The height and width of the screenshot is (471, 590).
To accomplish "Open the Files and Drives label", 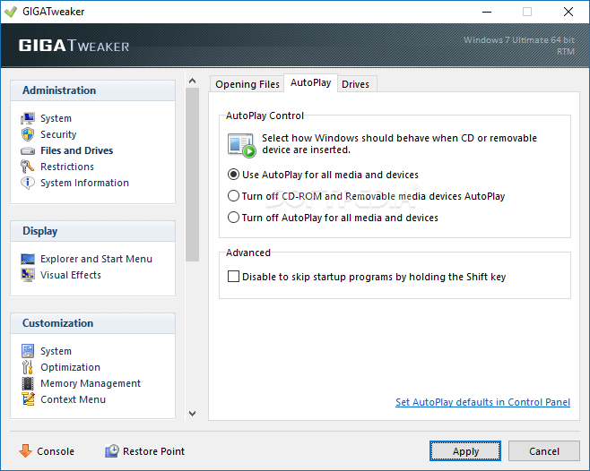I will 77,150.
